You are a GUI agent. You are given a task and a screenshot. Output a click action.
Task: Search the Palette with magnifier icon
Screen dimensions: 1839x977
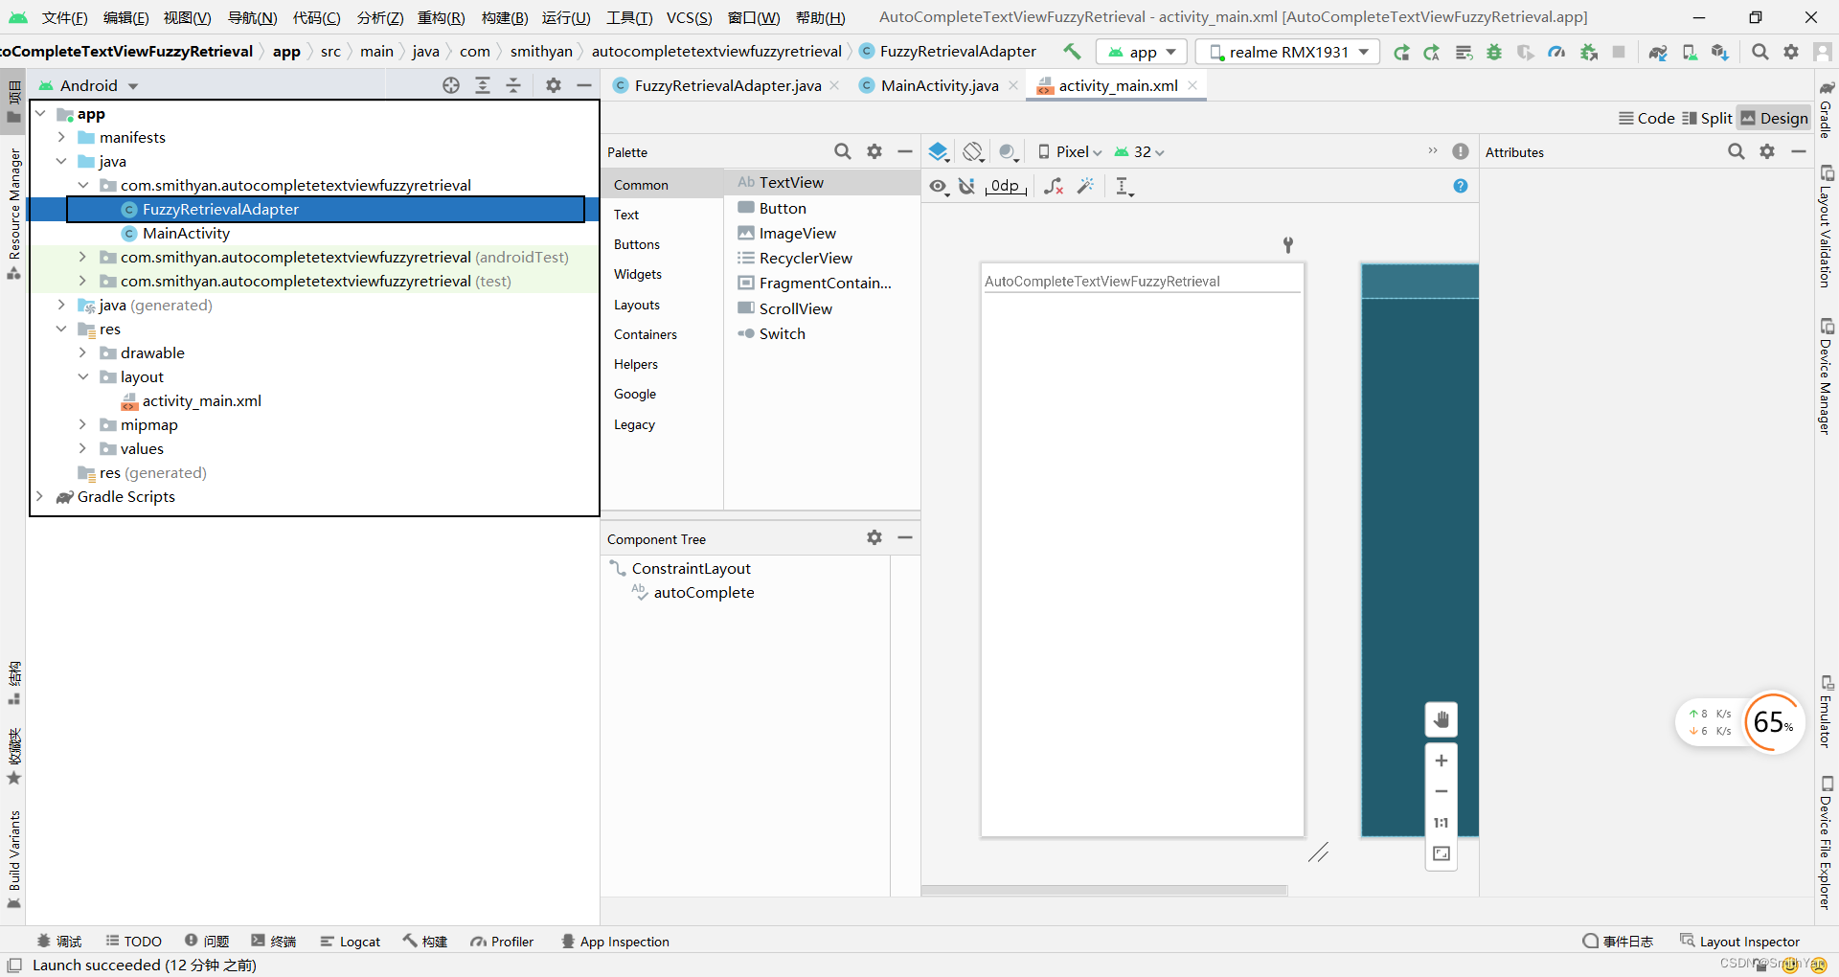pos(843,151)
